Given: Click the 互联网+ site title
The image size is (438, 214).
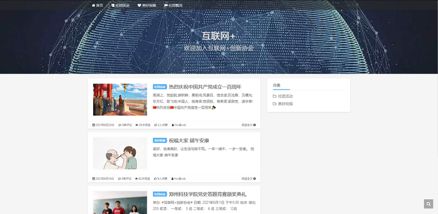Looking at the screenshot, I should point(219,36).
